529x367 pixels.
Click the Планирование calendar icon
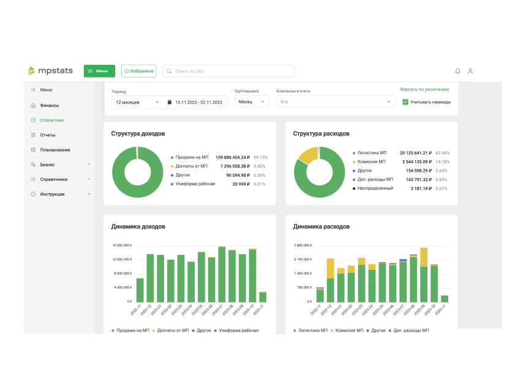tap(33, 150)
